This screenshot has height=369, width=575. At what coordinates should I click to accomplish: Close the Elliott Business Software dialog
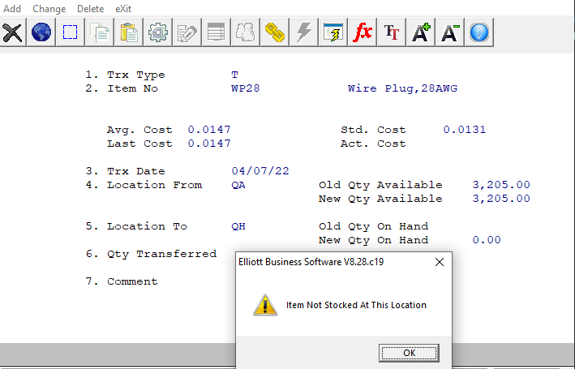pos(440,262)
